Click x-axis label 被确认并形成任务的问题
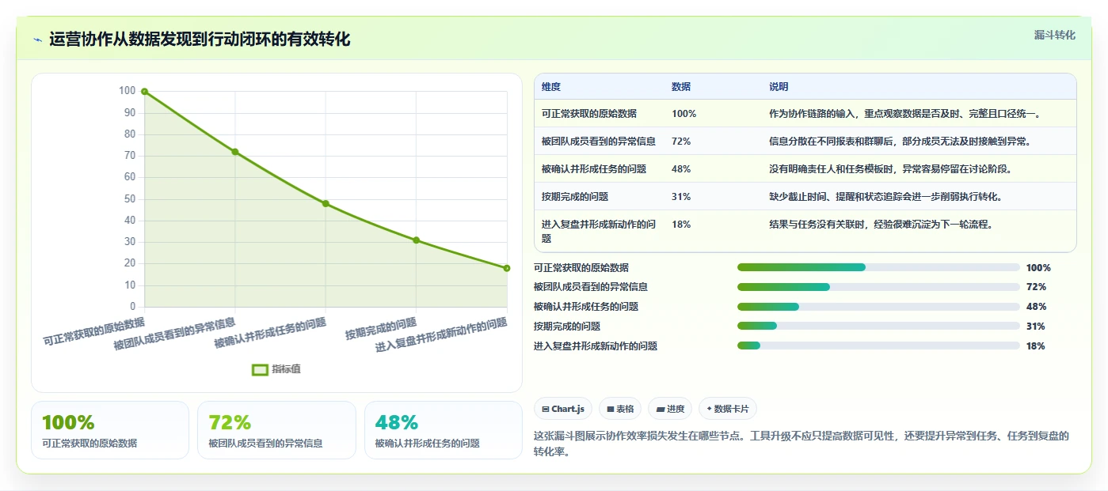The image size is (1108, 491). 271,334
